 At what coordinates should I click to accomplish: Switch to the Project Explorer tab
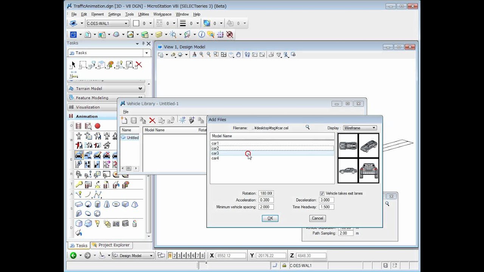click(x=111, y=245)
